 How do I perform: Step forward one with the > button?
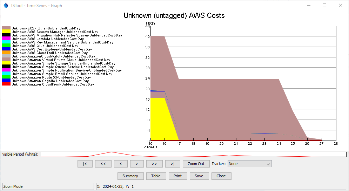pos(137,164)
